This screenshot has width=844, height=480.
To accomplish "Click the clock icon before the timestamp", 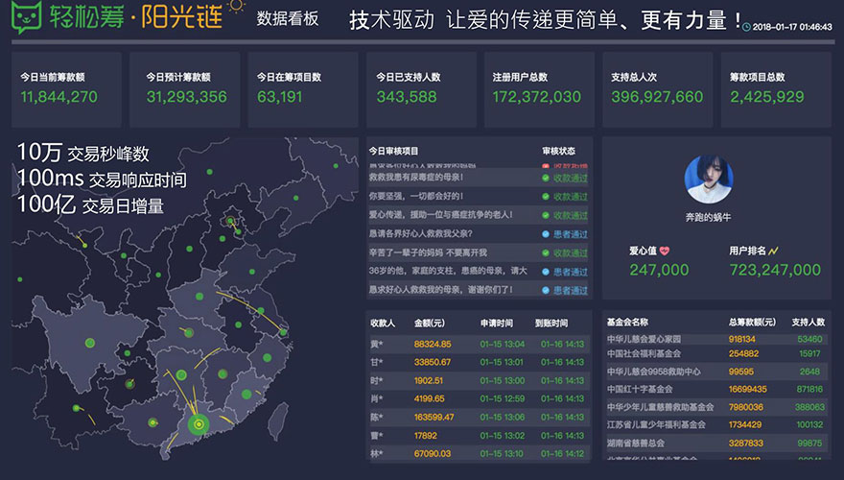I will 746,27.
